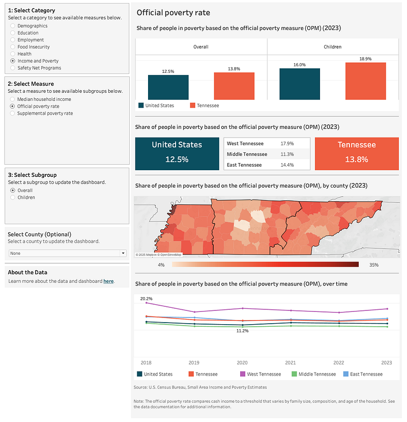Click the Tennessee 13.8% summary tile
The height and width of the screenshot is (422, 407).
[x=357, y=153]
